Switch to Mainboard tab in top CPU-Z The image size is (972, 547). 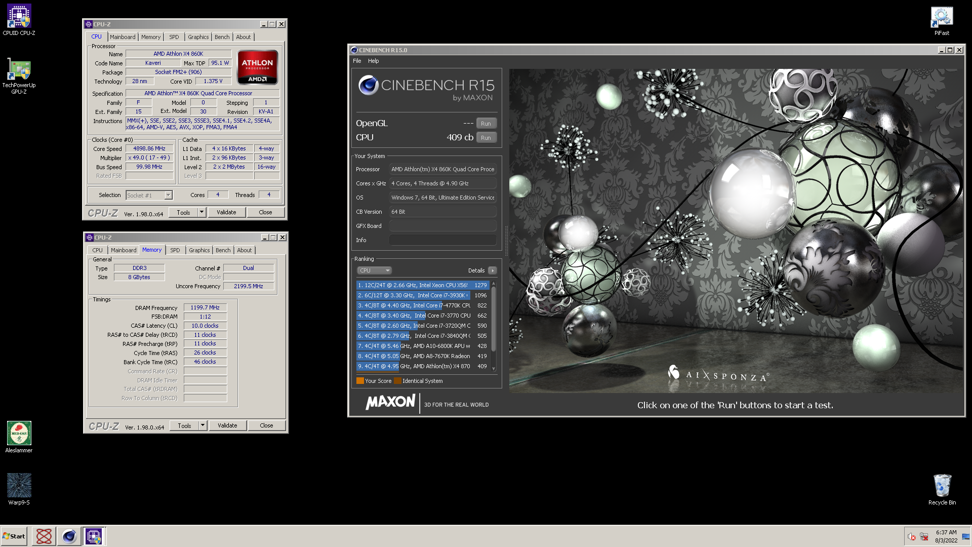[x=123, y=37]
